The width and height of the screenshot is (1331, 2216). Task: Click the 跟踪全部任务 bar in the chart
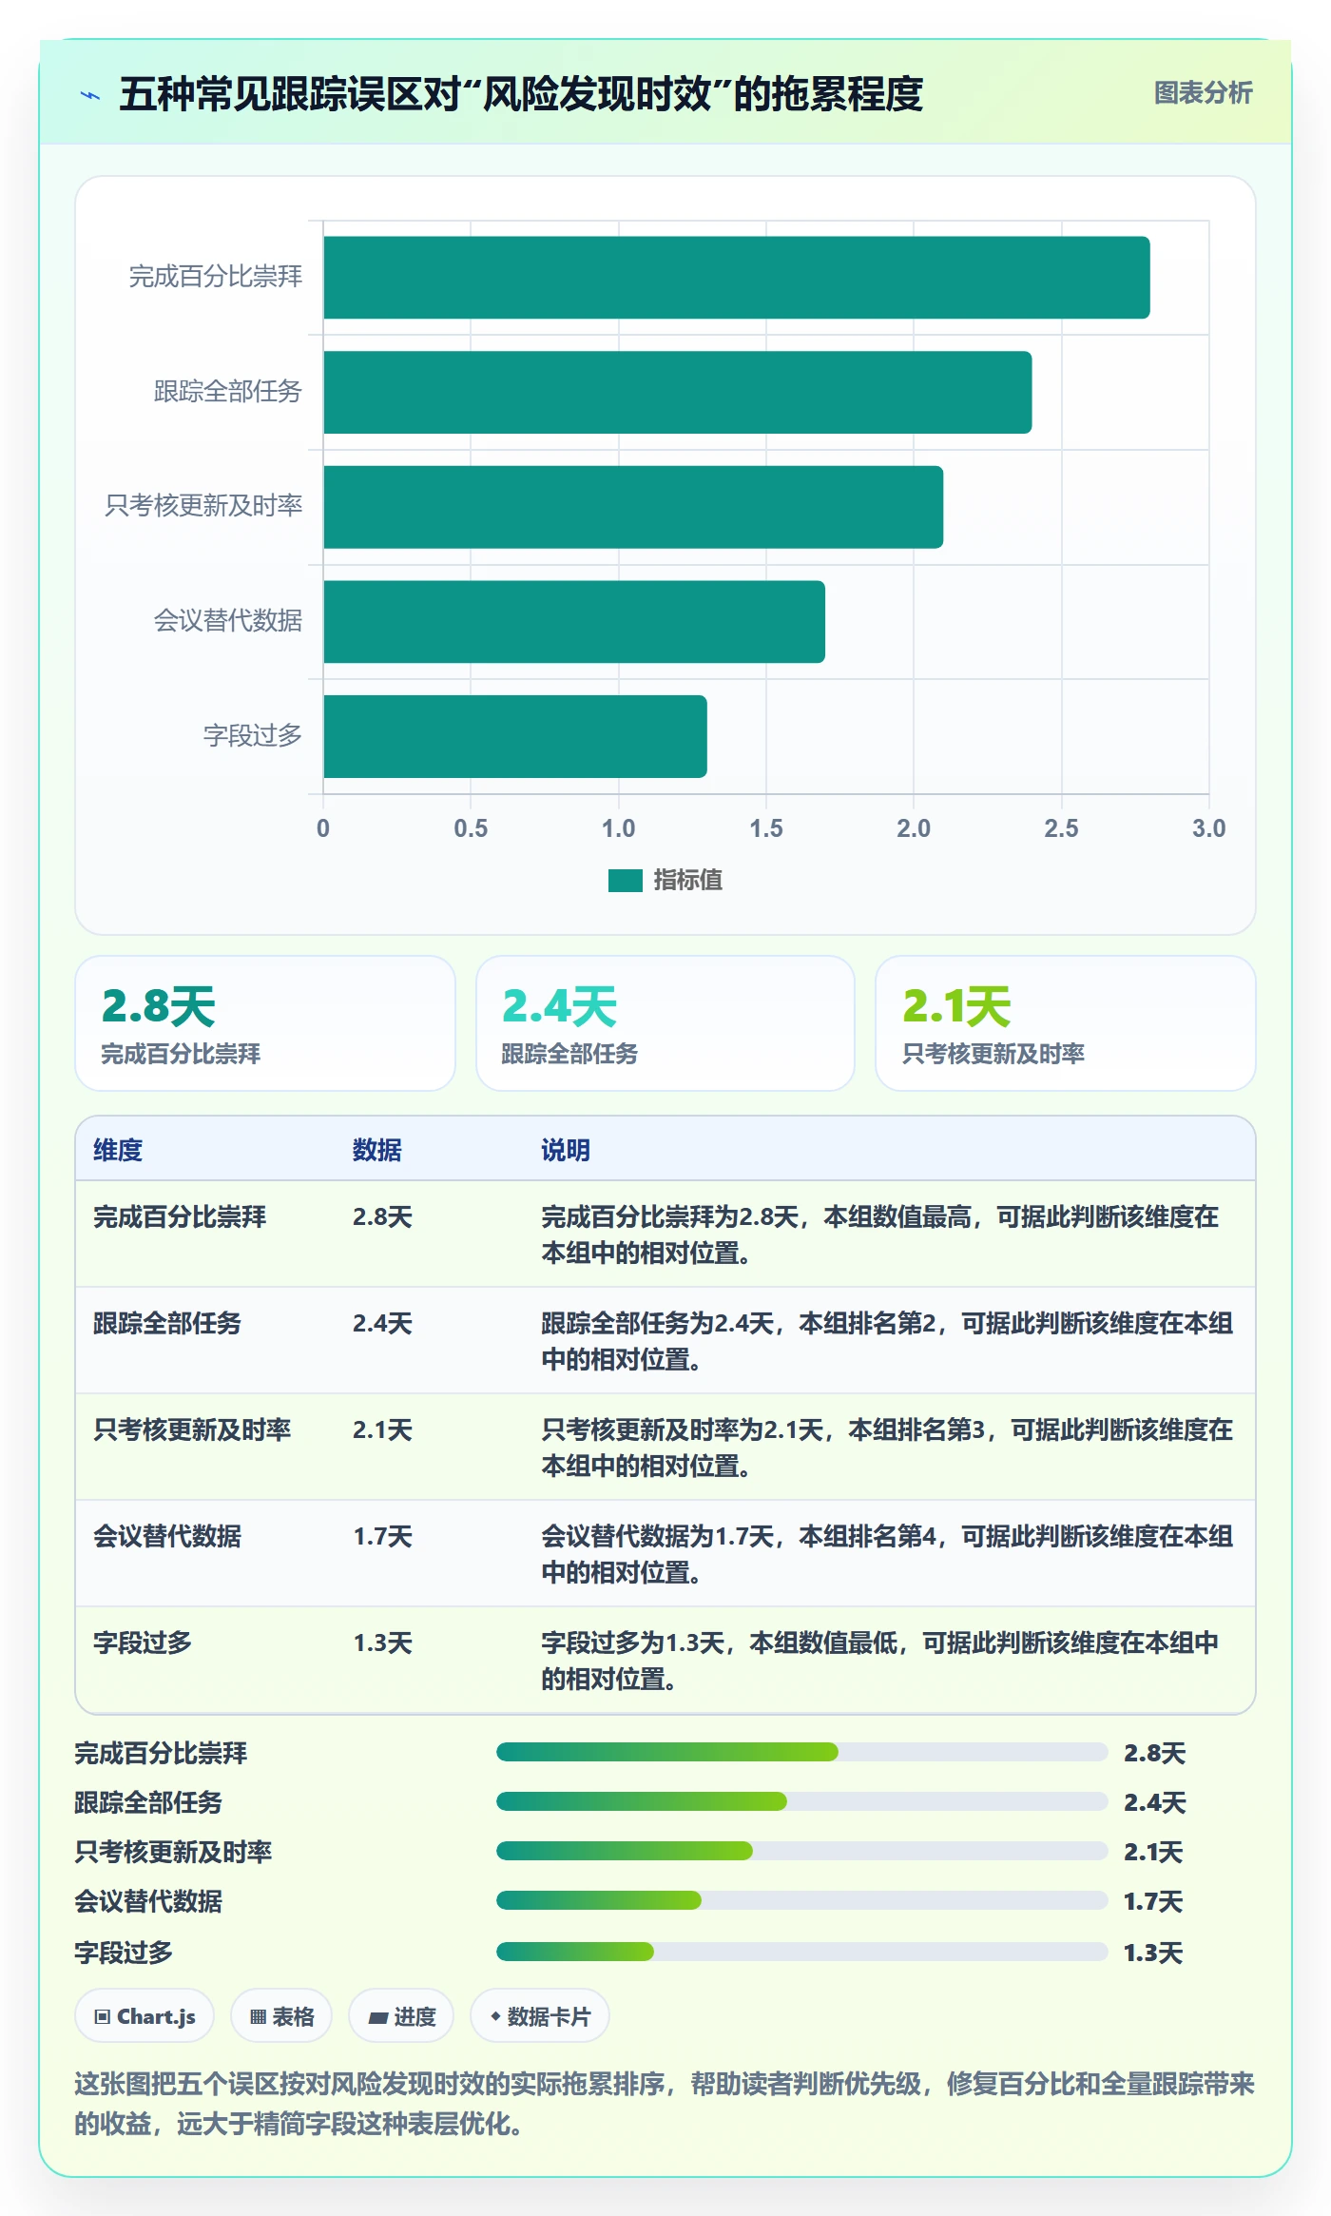(x=677, y=392)
